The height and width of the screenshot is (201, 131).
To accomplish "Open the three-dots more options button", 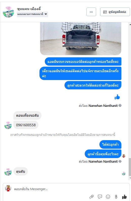I will coord(91,12).
